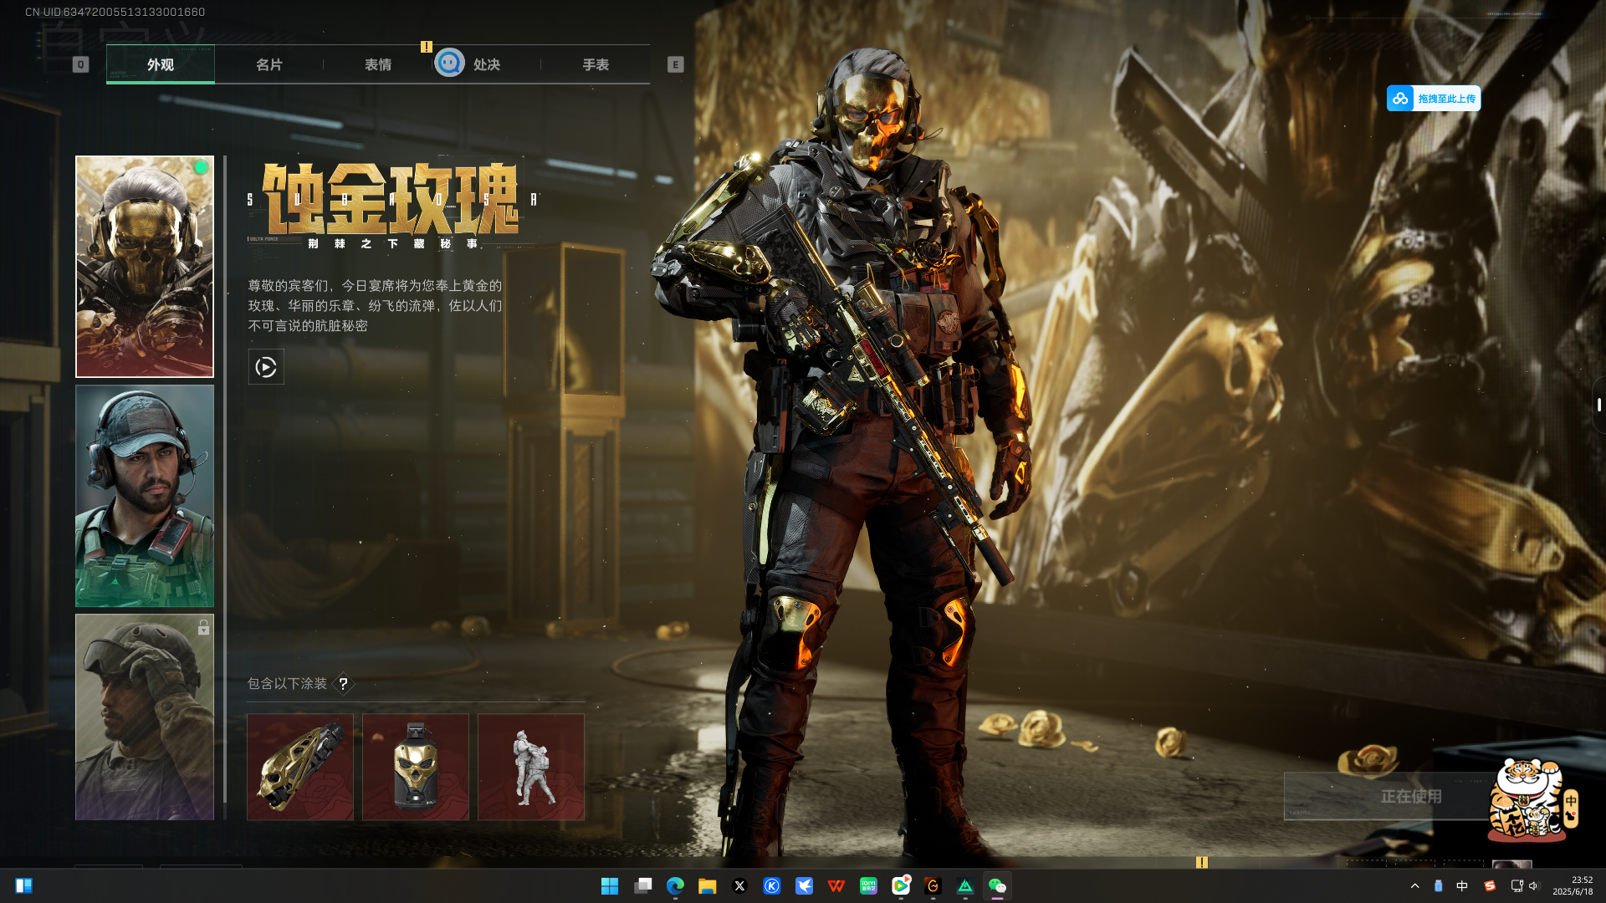View the golden skull knife skin item
The image size is (1606, 903).
300,767
